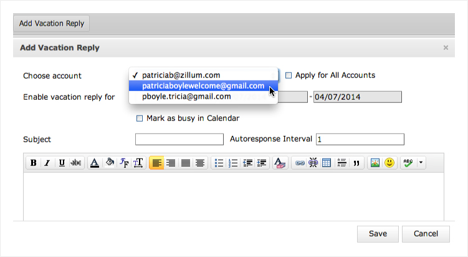Click the remove formatting eraser icon

point(280,163)
